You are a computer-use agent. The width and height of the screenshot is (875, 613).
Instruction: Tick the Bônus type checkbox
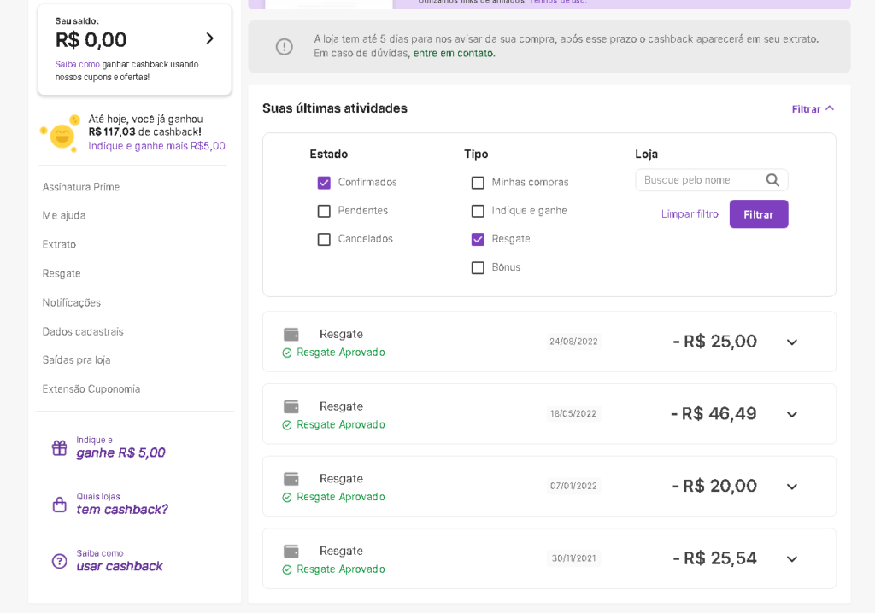tap(478, 268)
